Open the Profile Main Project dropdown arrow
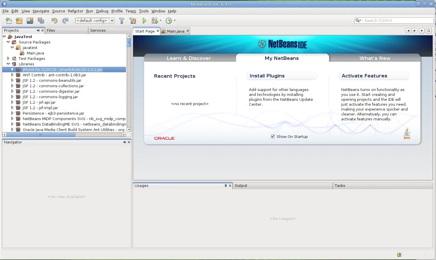 [175, 20]
